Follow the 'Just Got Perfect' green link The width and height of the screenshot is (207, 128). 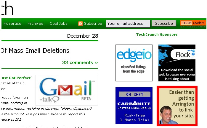coord(16,78)
